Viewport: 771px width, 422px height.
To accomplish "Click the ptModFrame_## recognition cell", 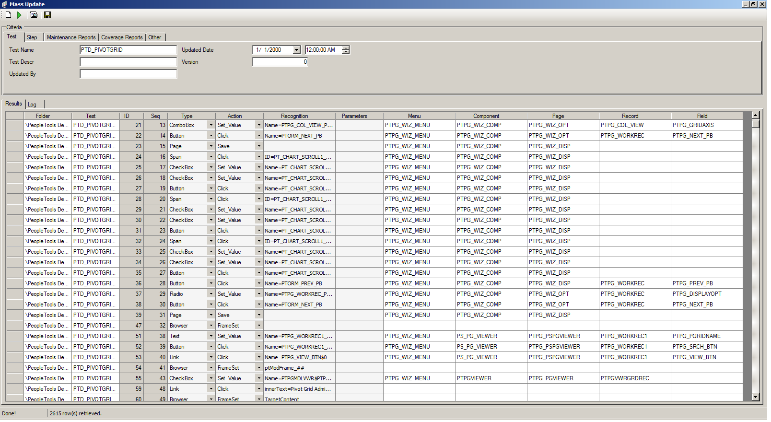I will tap(299, 368).
